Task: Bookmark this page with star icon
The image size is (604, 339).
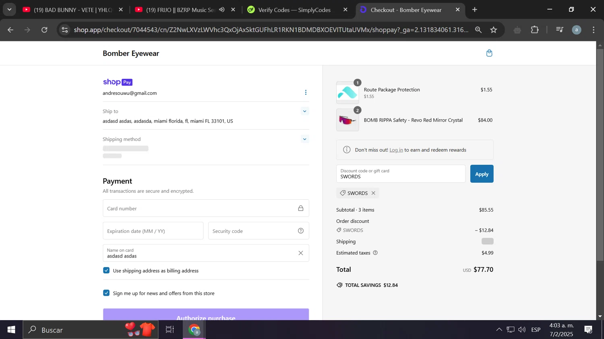Action: [x=494, y=30]
